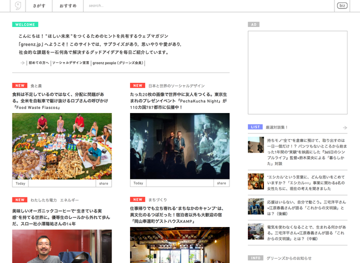This screenshot has height=263, width=360.
Task: Open the エシカル list thumbnail
Action: pyautogui.click(x=256, y=181)
